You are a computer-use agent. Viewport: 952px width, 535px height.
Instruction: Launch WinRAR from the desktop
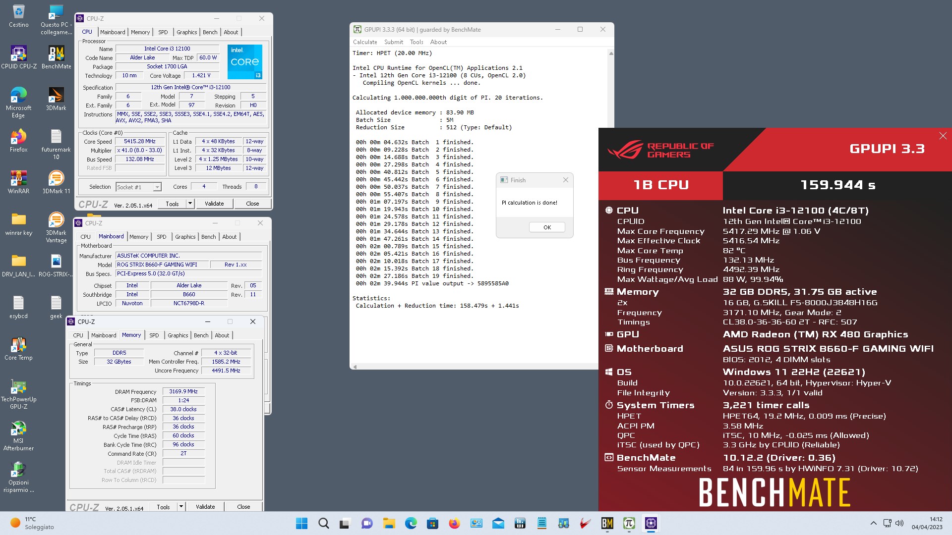19,182
